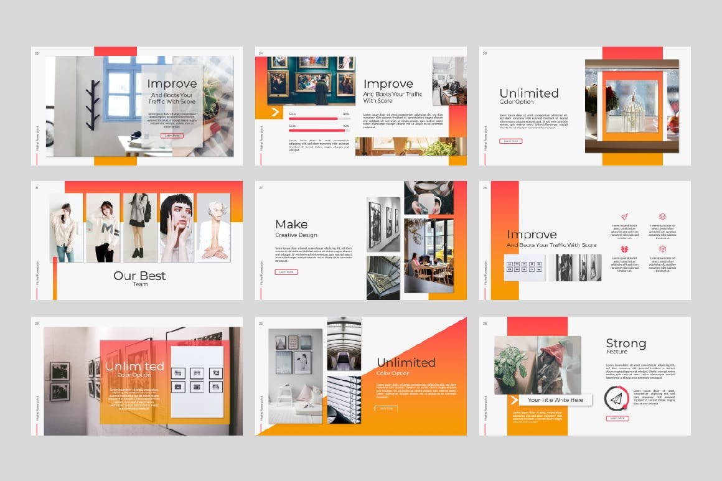Click the circled paper plane icon under Strong Feature
Viewport: 722px width, 481px height.
616,399
